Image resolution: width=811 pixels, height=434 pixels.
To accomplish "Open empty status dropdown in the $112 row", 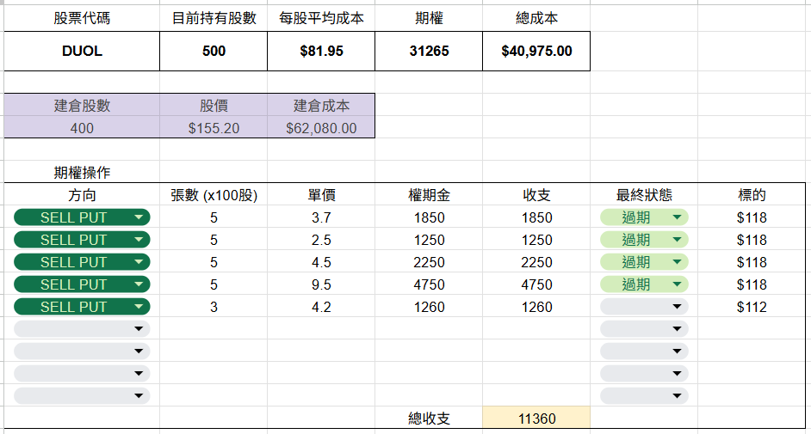I will pos(644,307).
